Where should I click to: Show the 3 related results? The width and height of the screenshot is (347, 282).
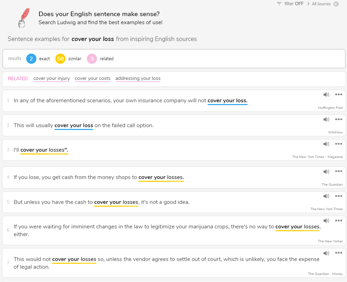[x=92, y=59]
